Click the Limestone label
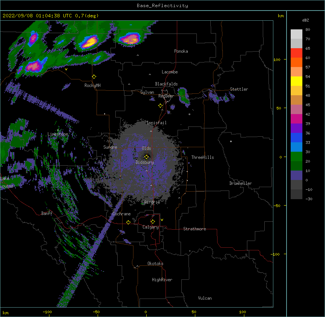The height and width of the screenshot is (317, 325). pos(58,134)
